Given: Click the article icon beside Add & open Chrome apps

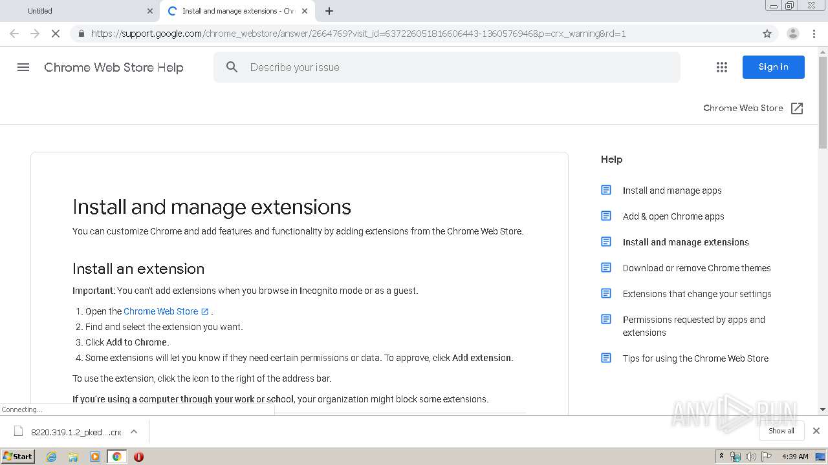Looking at the screenshot, I should 606,216.
